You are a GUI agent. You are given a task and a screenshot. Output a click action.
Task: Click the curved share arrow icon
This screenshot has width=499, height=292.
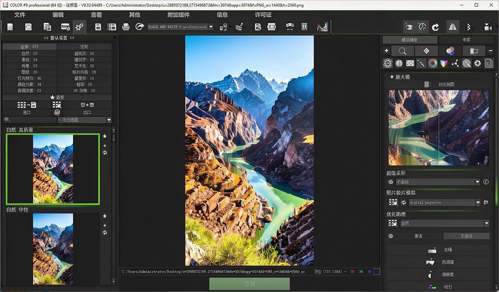coord(140,27)
